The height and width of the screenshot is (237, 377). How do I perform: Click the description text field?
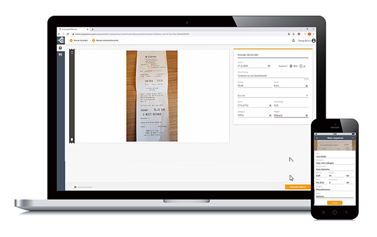(273, 76)
